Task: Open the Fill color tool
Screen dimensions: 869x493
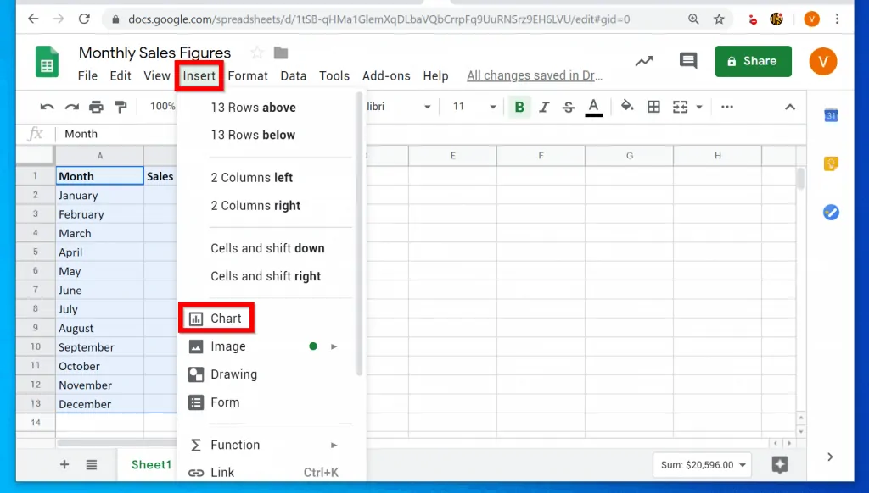Action: pos(625,107)
